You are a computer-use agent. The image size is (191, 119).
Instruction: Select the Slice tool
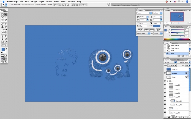click(x=6, y=20)
